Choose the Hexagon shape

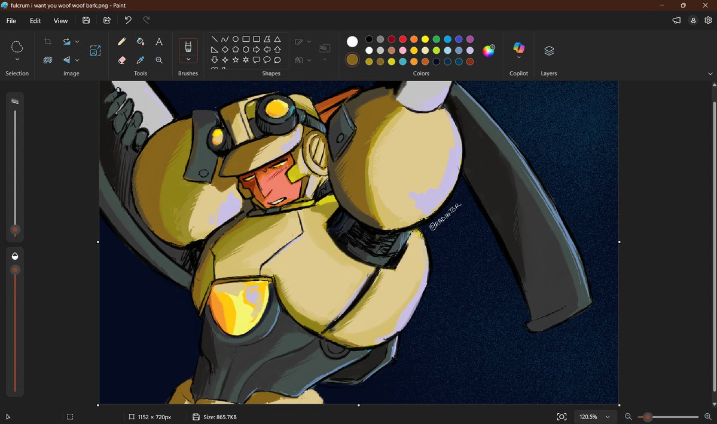point(246,50)
